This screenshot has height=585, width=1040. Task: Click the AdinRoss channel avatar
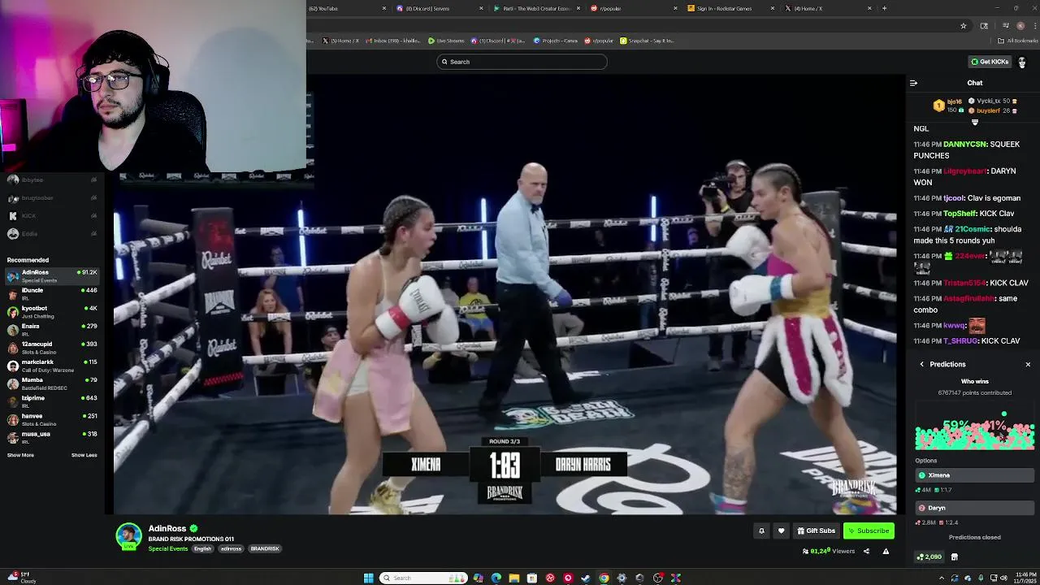click(x=128, y=536)
